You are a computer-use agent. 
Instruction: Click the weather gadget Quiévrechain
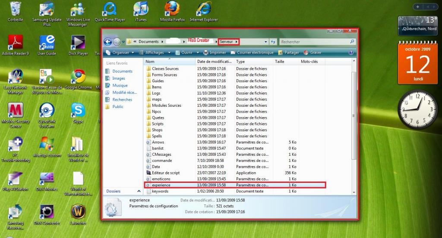(x=417, y=25)
